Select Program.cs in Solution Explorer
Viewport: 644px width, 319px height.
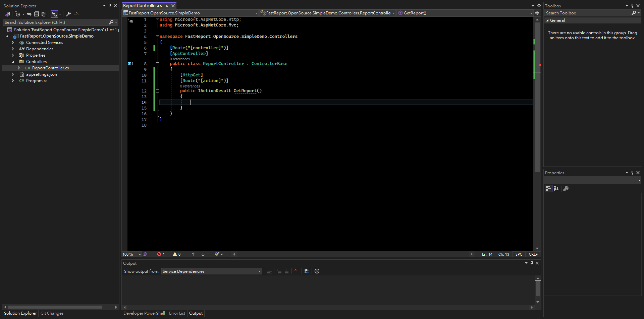pyautogui.click(x=37, y=81)
